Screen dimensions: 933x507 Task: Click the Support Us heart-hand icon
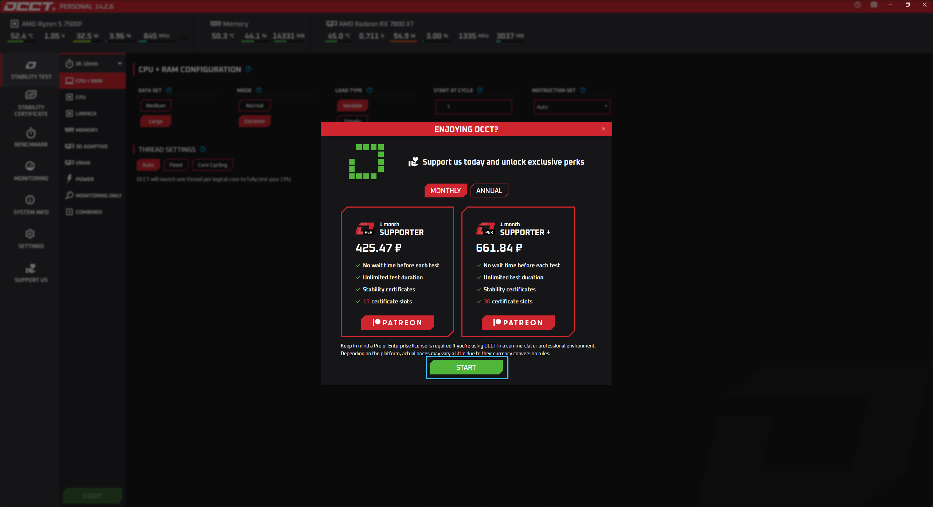(x=31, y=269)
